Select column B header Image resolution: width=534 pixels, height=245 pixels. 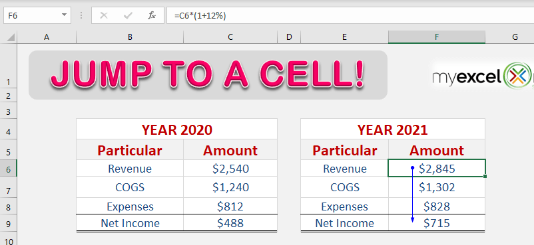pos(130,37)
